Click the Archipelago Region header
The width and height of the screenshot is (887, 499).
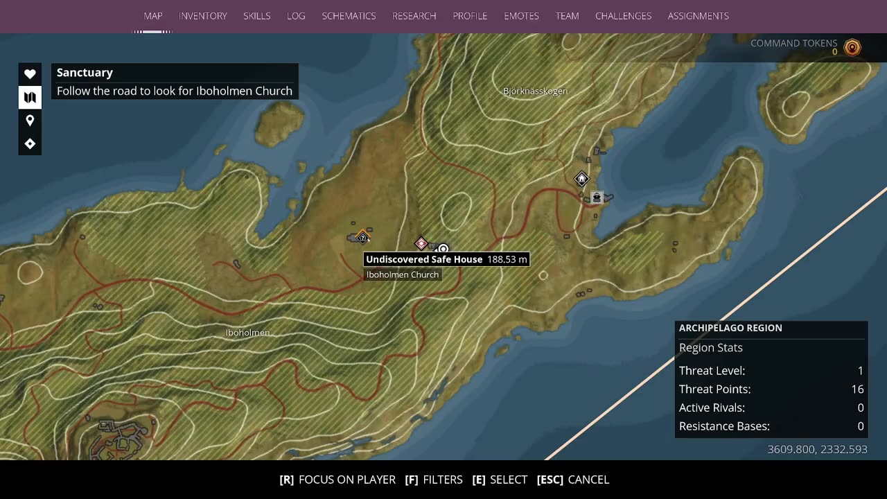[730, 328]
